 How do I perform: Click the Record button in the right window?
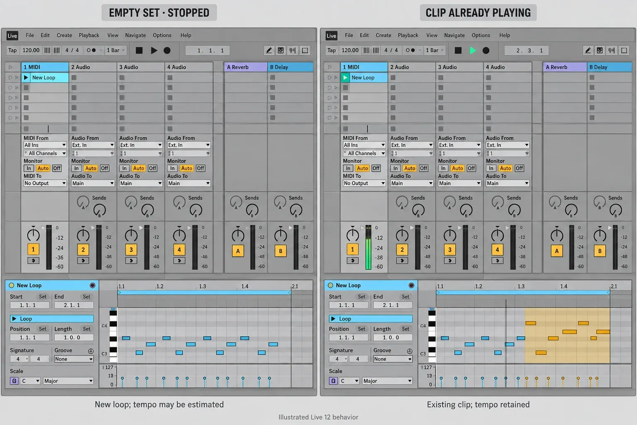[486, 50]
